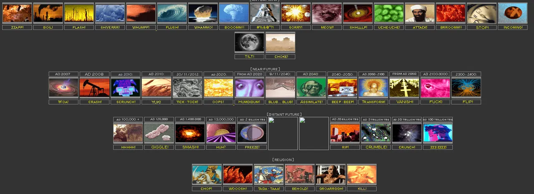Screen dimensions: 534x194
Task: Open the thumbnail above ZZZ-ZZZZ!
Action: 438,133
